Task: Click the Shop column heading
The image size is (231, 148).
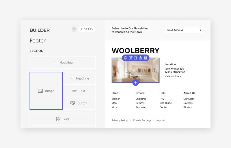Action: [115, 93]
